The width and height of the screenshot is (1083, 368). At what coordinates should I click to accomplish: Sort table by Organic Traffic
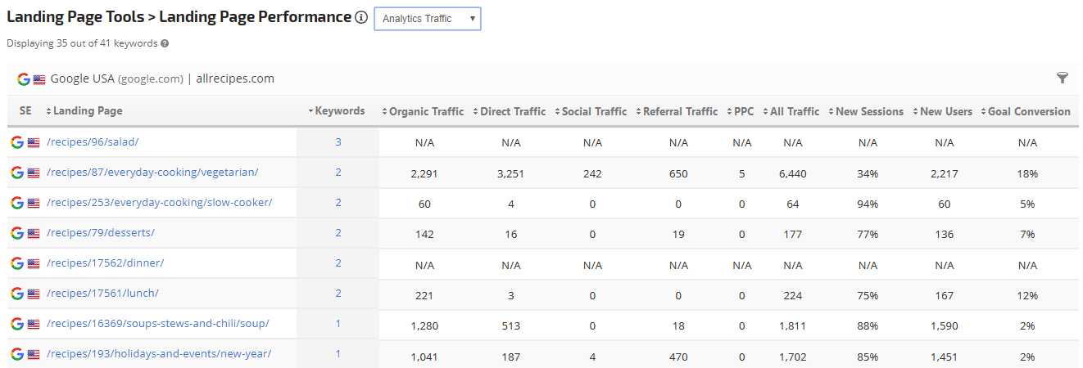425,112
